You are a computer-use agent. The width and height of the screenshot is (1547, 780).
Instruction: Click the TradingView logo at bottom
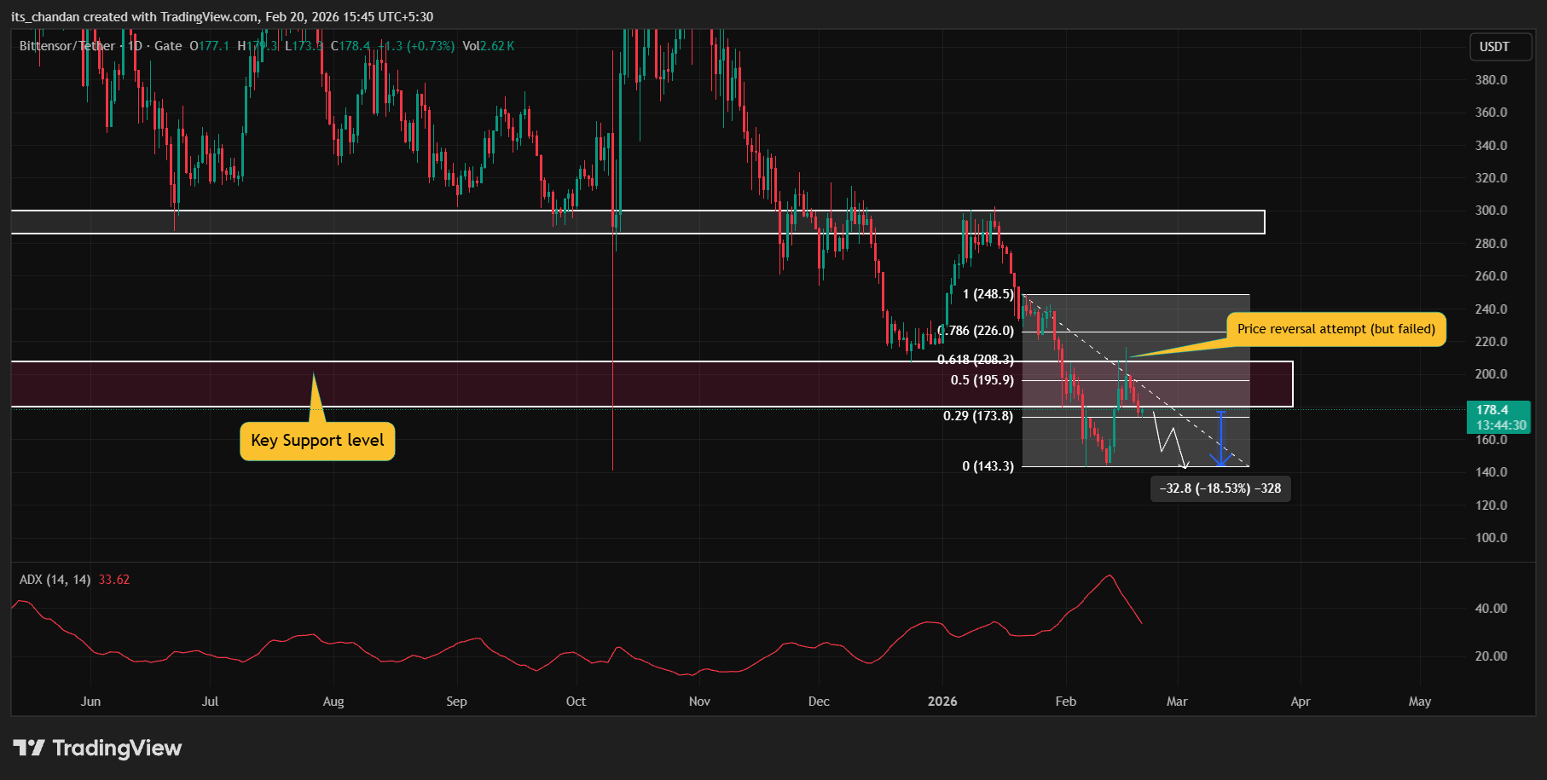click(97, 748)
